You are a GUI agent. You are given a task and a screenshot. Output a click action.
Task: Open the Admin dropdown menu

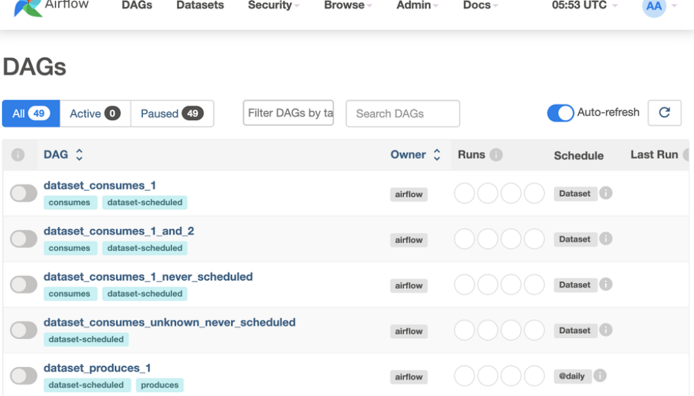point(417,5)
